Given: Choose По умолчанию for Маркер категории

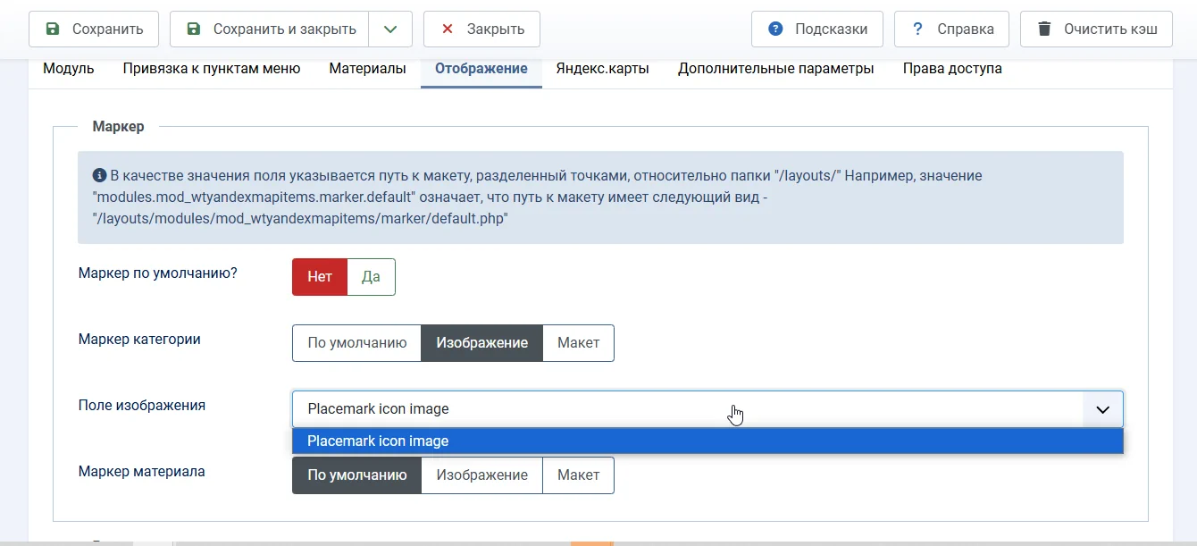Looking at the screenshot, I should [357, 343].
